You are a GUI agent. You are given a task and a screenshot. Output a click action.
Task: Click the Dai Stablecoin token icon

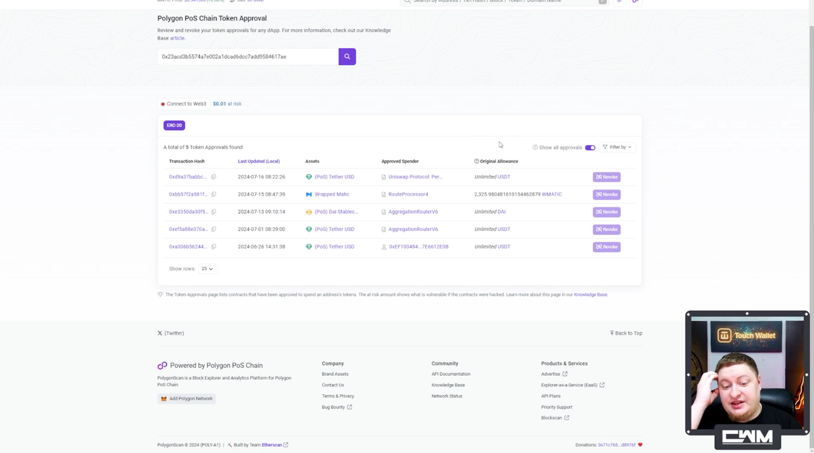[x=309, y=212]
